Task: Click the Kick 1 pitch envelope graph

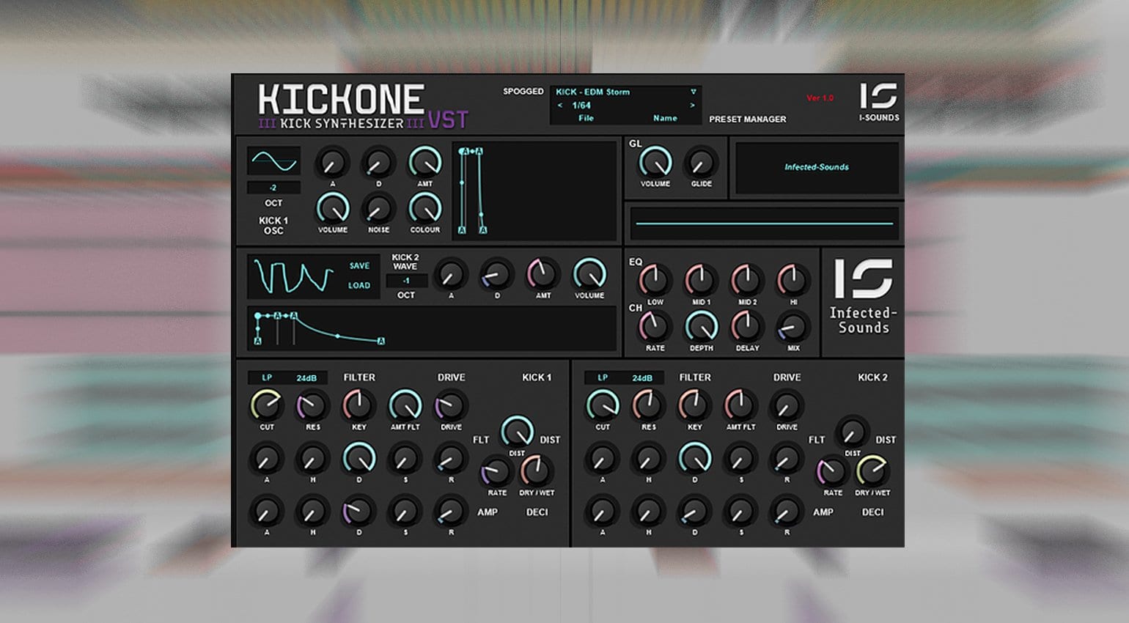Action: point(534,191)
